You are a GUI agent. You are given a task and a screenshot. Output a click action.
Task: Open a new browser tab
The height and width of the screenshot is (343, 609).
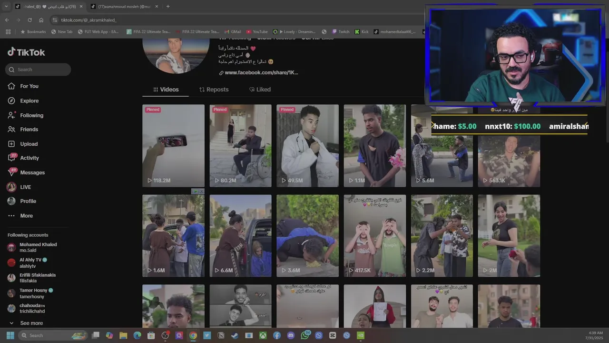pos(168,7)
